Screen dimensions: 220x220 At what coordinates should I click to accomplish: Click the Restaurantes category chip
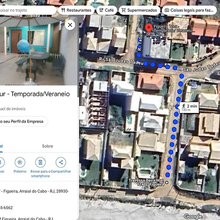click(x=76, y=10)
